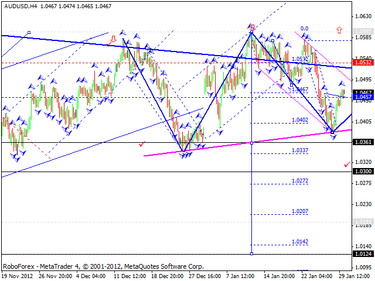Click the Fibonacci 1.0337 level label
This screenshot has width=375, height=281.
(x=300, y=150)
